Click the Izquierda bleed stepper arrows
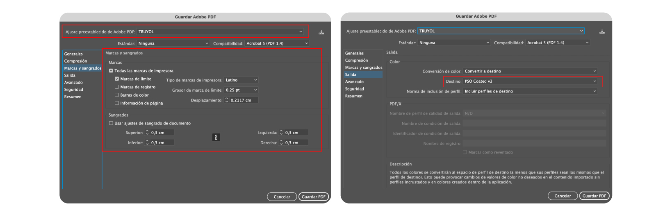The width and height of the screenshot is (656, 219). pos(281,133)
